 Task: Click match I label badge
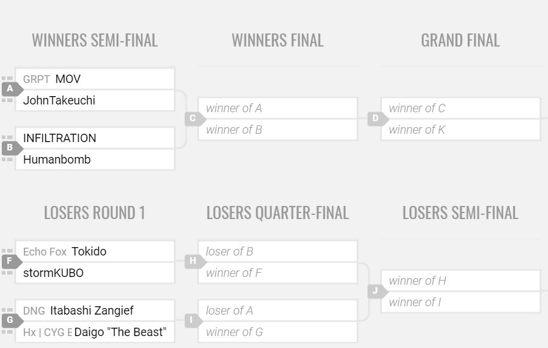click(x=193, y=321)
